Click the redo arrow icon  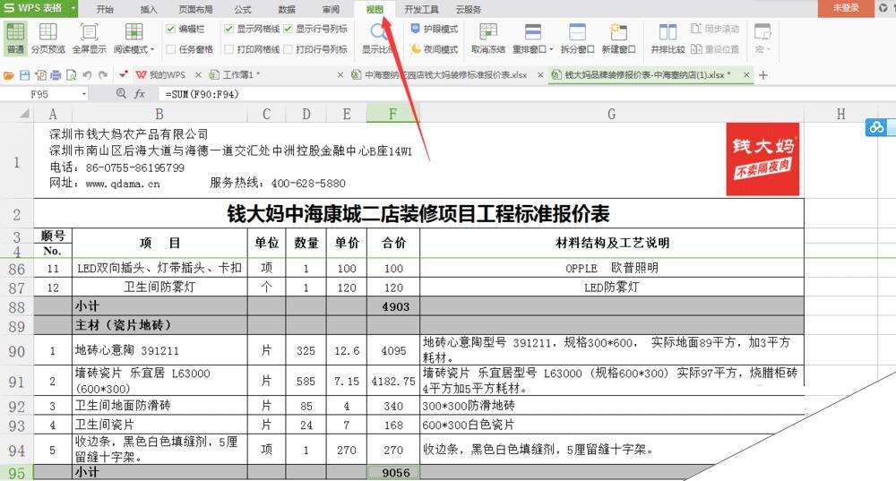coord(103,75)
